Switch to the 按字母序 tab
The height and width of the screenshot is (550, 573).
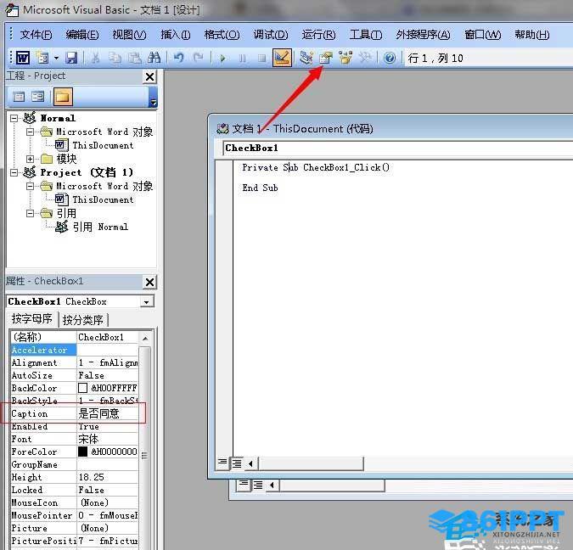[x=31, y=319]
